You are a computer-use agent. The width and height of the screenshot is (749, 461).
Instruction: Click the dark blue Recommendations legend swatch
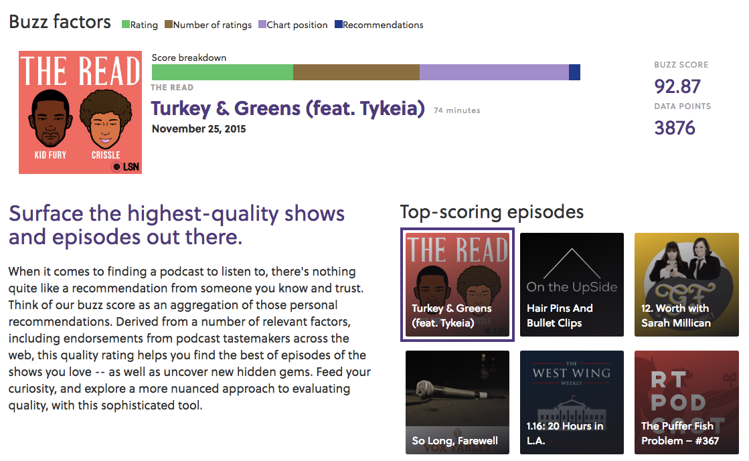tap(338, 24)
